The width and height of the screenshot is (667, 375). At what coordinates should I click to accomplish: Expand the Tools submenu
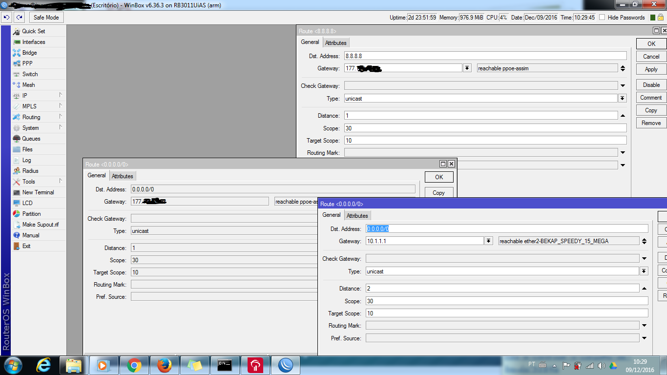click(38, 182)
